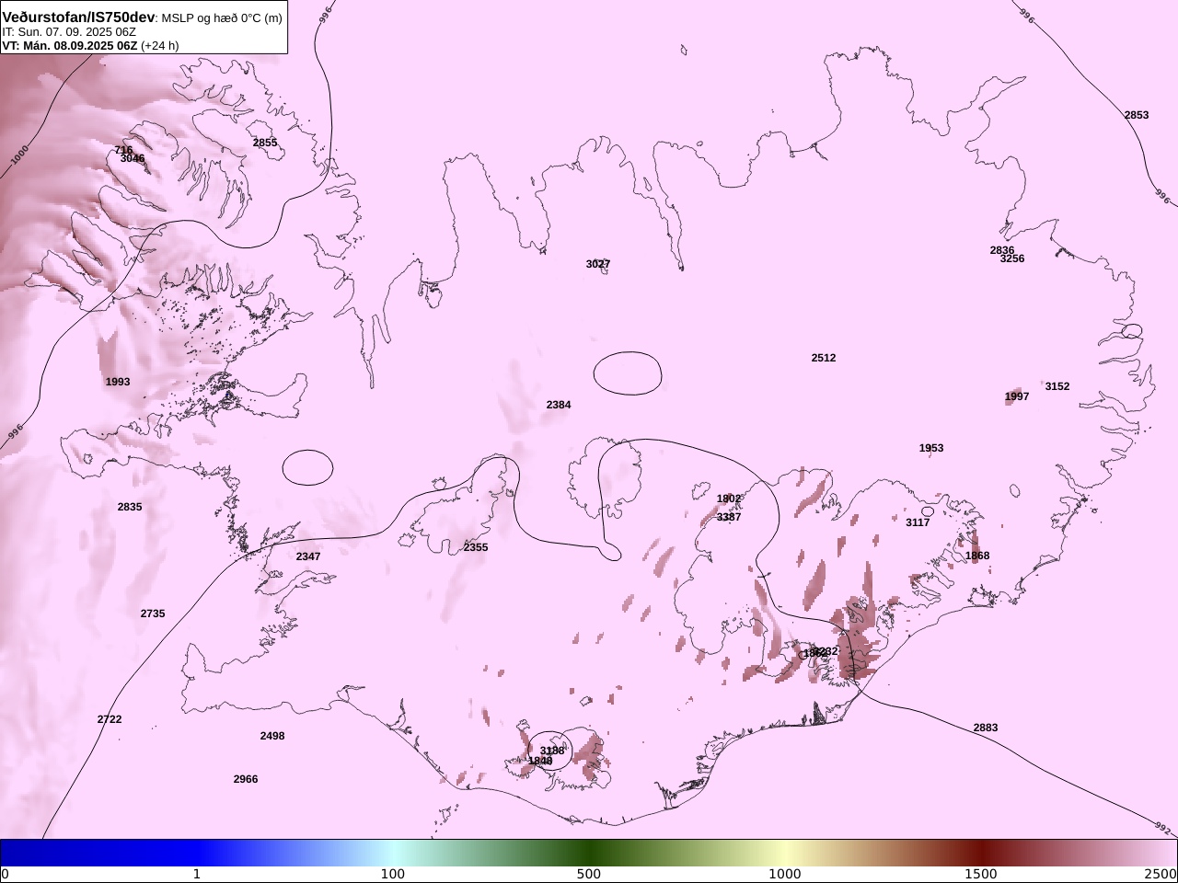This screenshot has width=1178, height=883.
Task: Click the 'VT: Mán. 08.09.2025 06Z' line
Action: pyautogui.click(x=70, y=45)
